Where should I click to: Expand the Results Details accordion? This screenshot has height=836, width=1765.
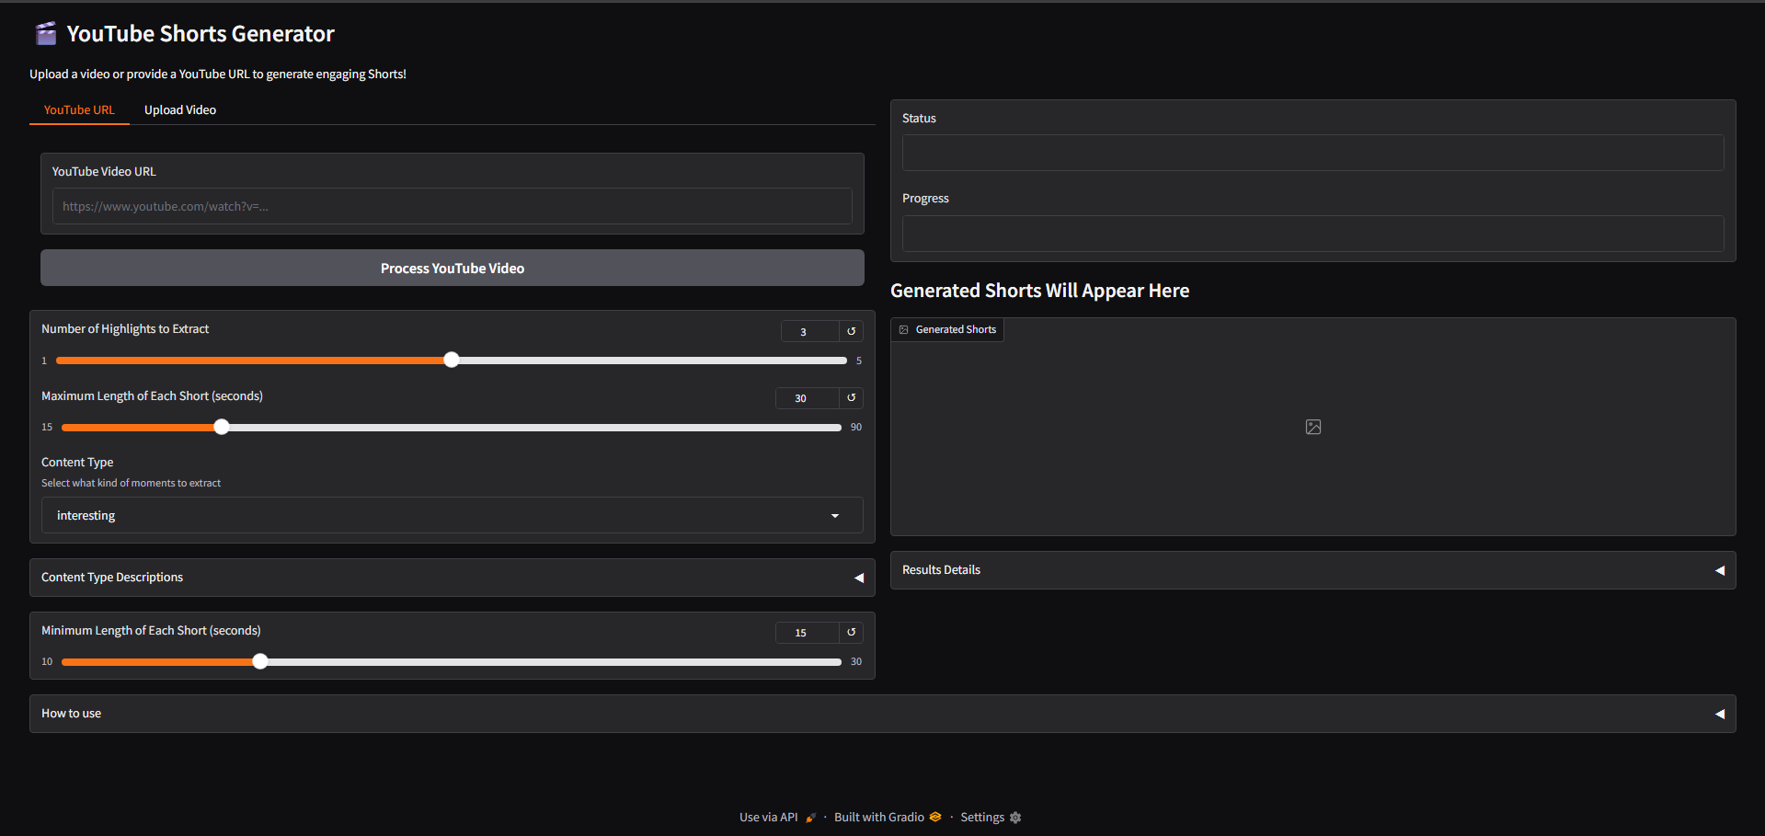point(1312,570)
